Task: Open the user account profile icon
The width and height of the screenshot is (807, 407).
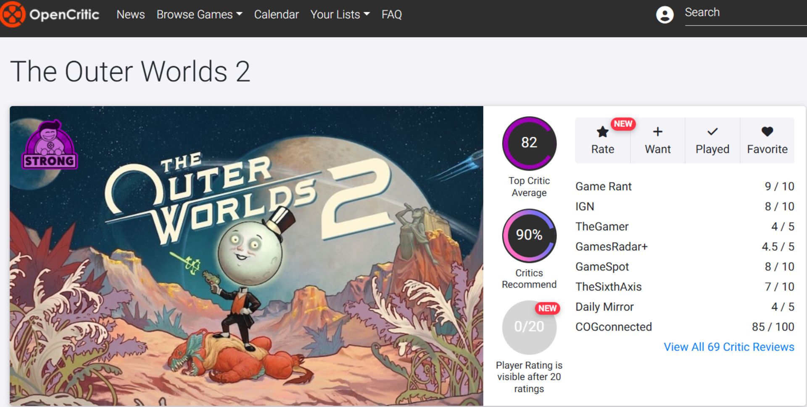Action: (665, 15)
